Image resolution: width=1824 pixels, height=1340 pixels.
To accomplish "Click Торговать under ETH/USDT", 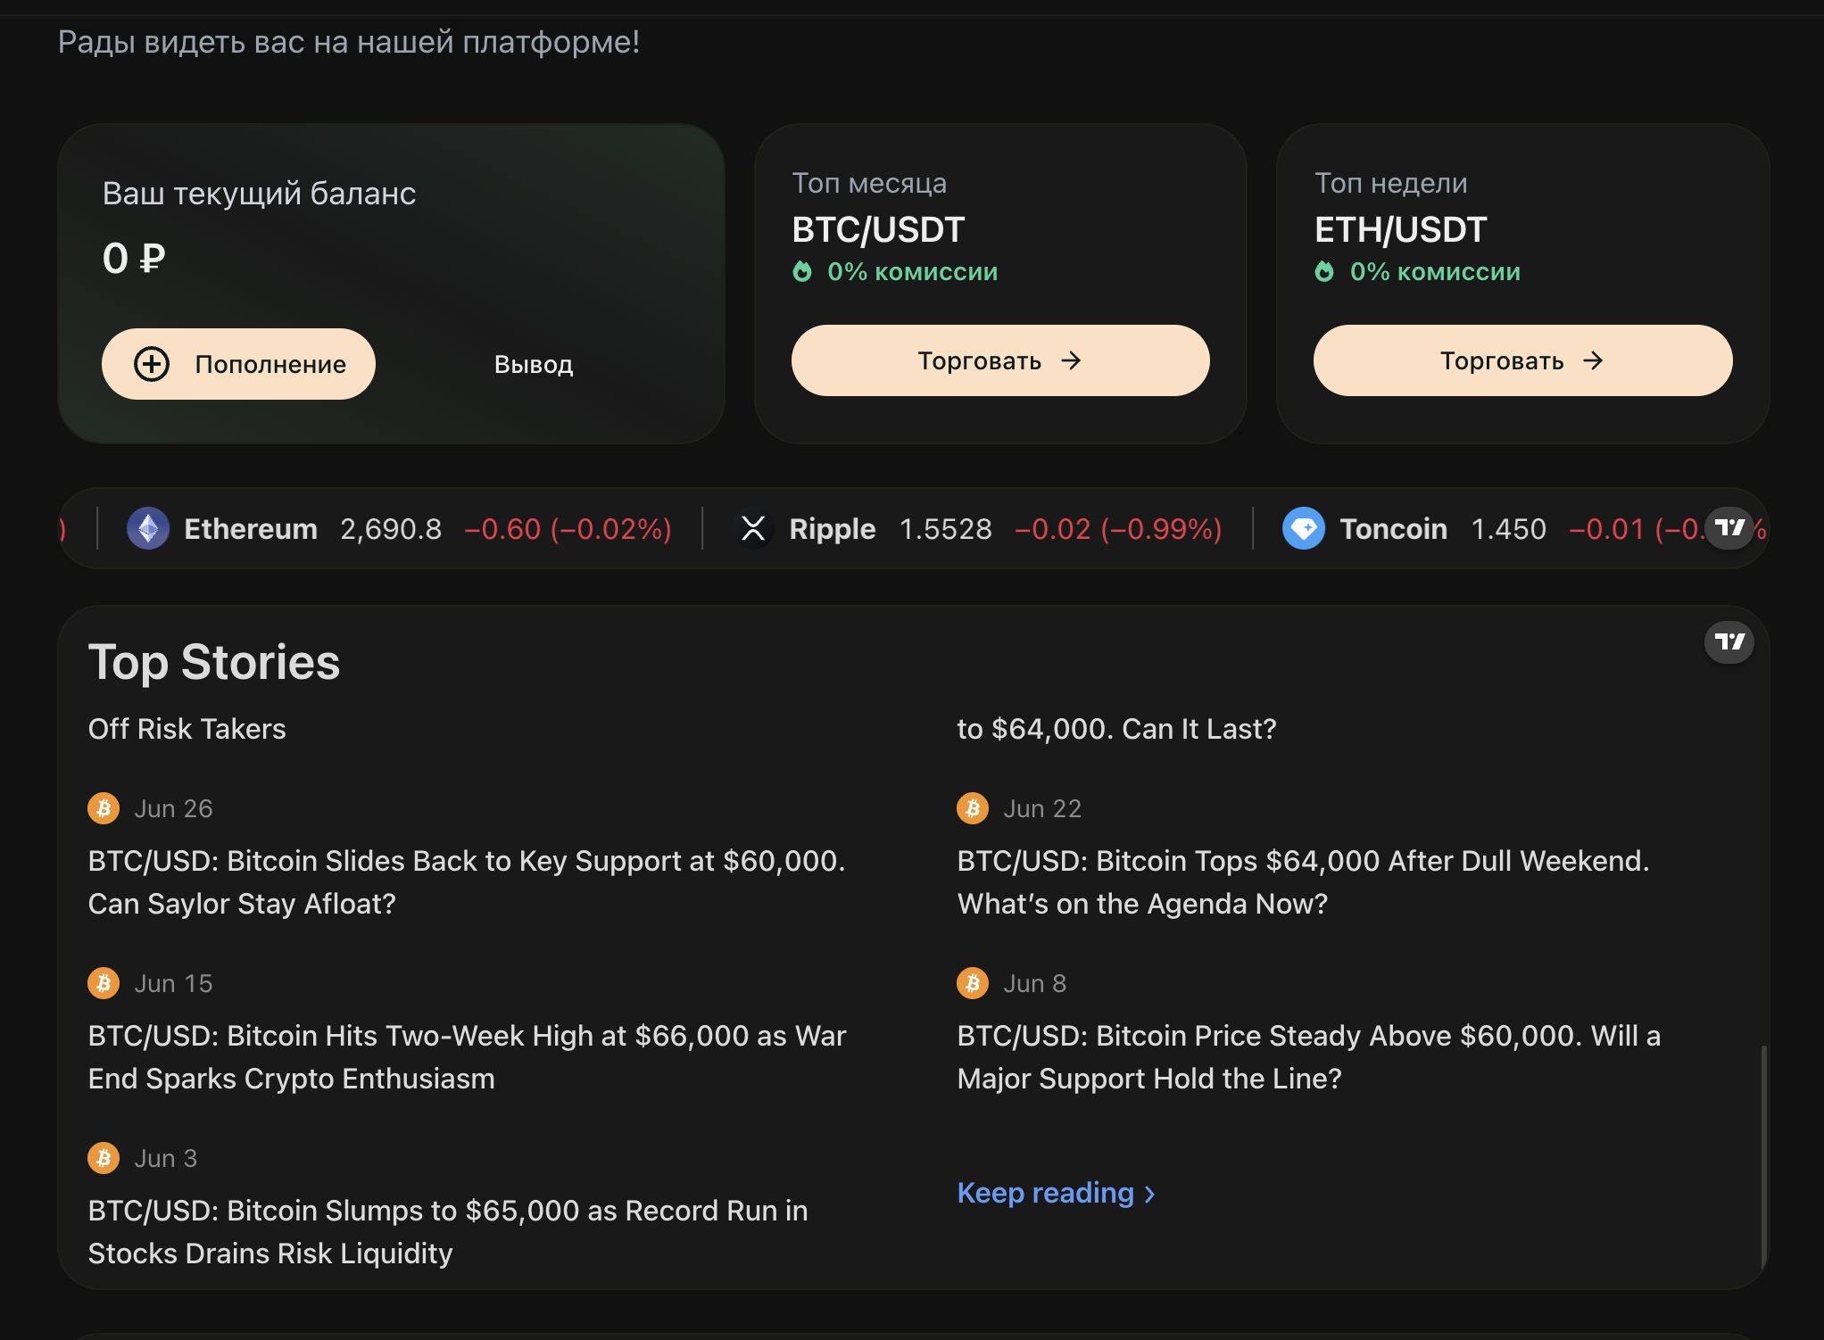I will click(x=1522, y=360).
